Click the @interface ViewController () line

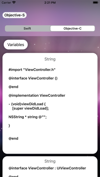33,78
